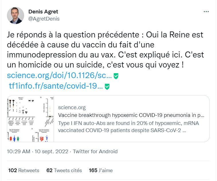Click green shield beside science.org link

tap(116, 76)
